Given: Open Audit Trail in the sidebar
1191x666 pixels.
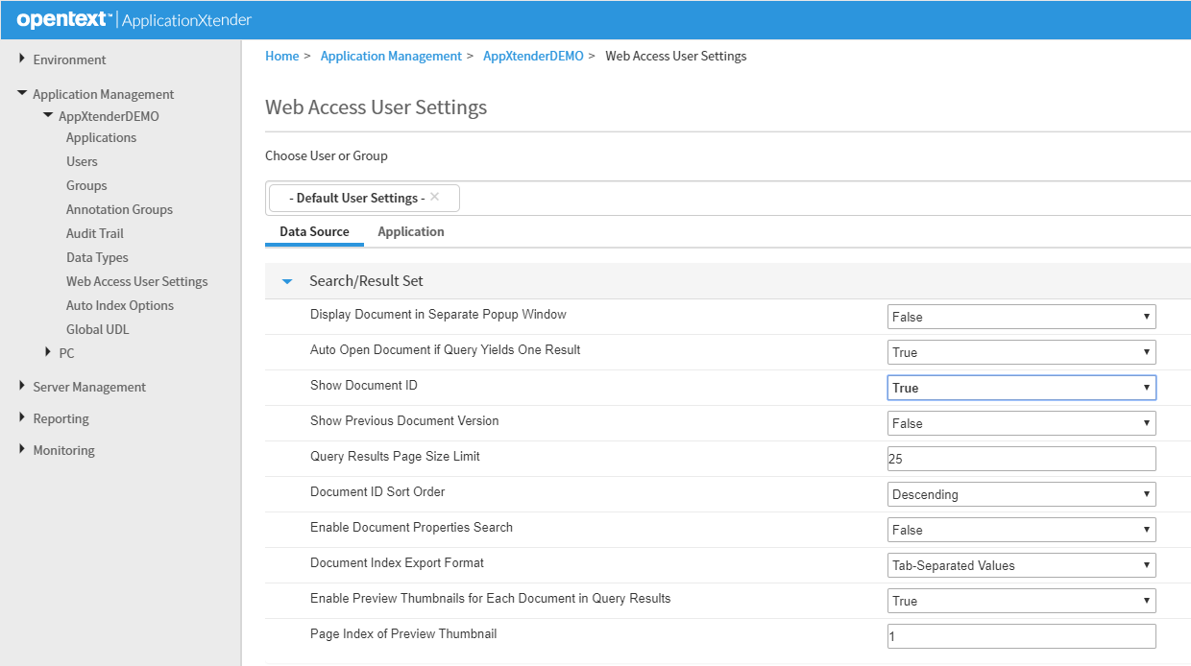Looking at the screenshot, I should pos(95,233).
